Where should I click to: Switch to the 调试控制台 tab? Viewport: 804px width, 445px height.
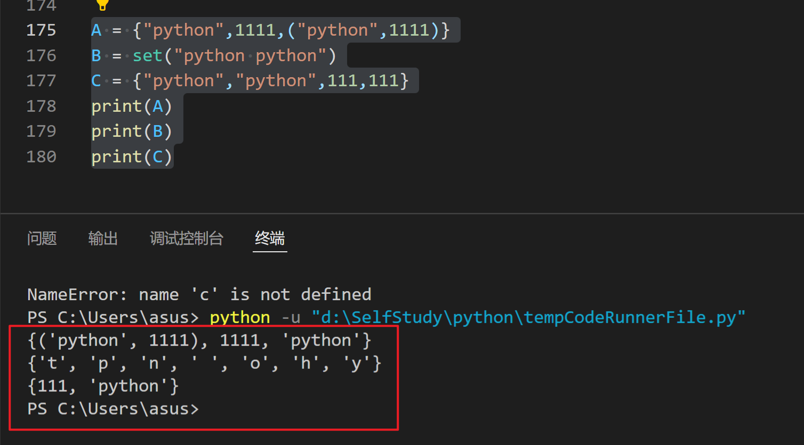coord(187,239)
